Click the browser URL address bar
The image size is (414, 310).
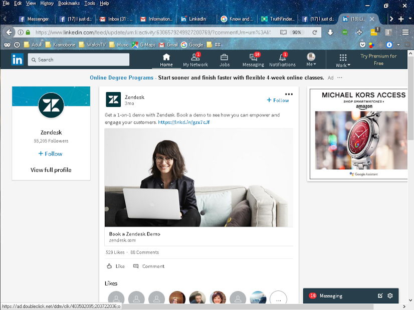(153, 32)
